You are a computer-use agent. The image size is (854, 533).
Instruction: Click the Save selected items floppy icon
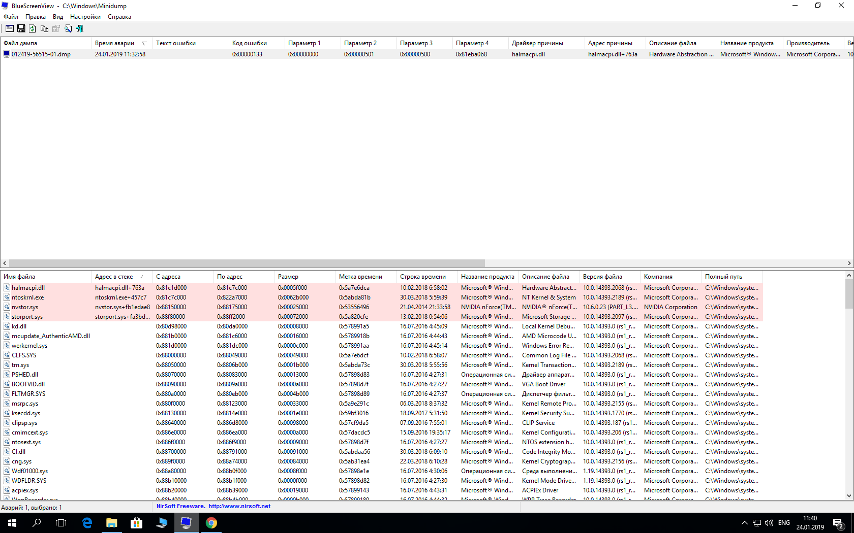[x=21, y=29]
